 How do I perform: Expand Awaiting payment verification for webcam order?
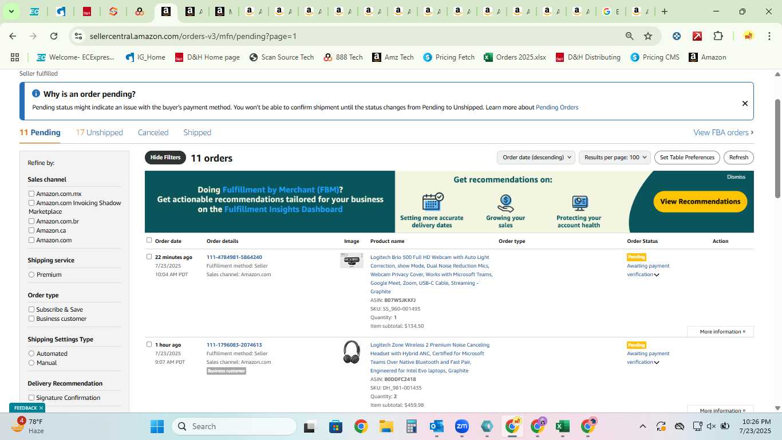(657, 274)
